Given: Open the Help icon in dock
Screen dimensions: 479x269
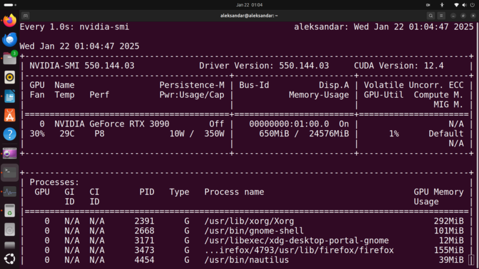Looking at the screenshot, I should (10, 134).
